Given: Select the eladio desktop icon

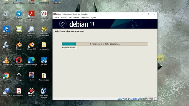Looking at the screenshot, I should coord(32,77).
